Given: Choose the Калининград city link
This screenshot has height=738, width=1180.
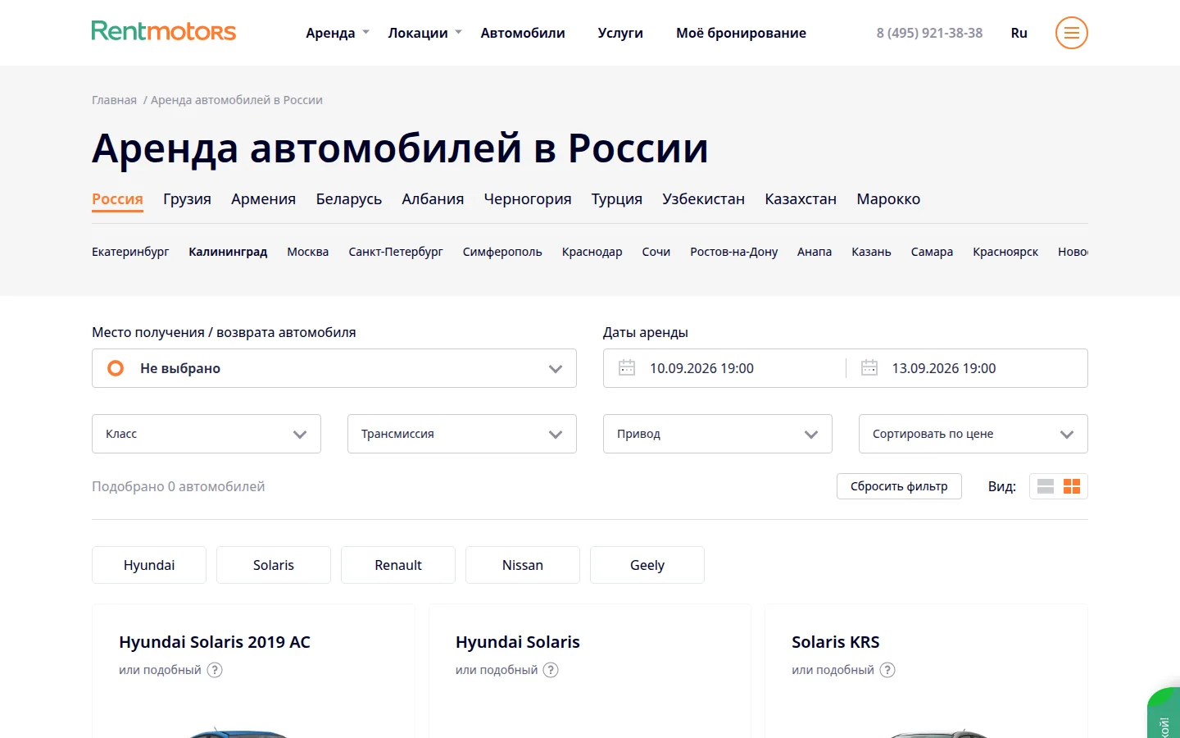Looking at the screenshot, I should (228, 252).
